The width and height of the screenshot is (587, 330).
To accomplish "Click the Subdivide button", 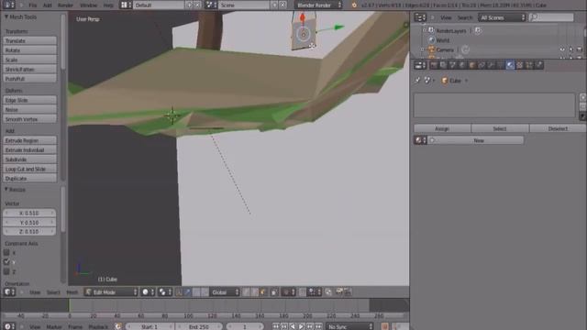I will pos(30,159).
